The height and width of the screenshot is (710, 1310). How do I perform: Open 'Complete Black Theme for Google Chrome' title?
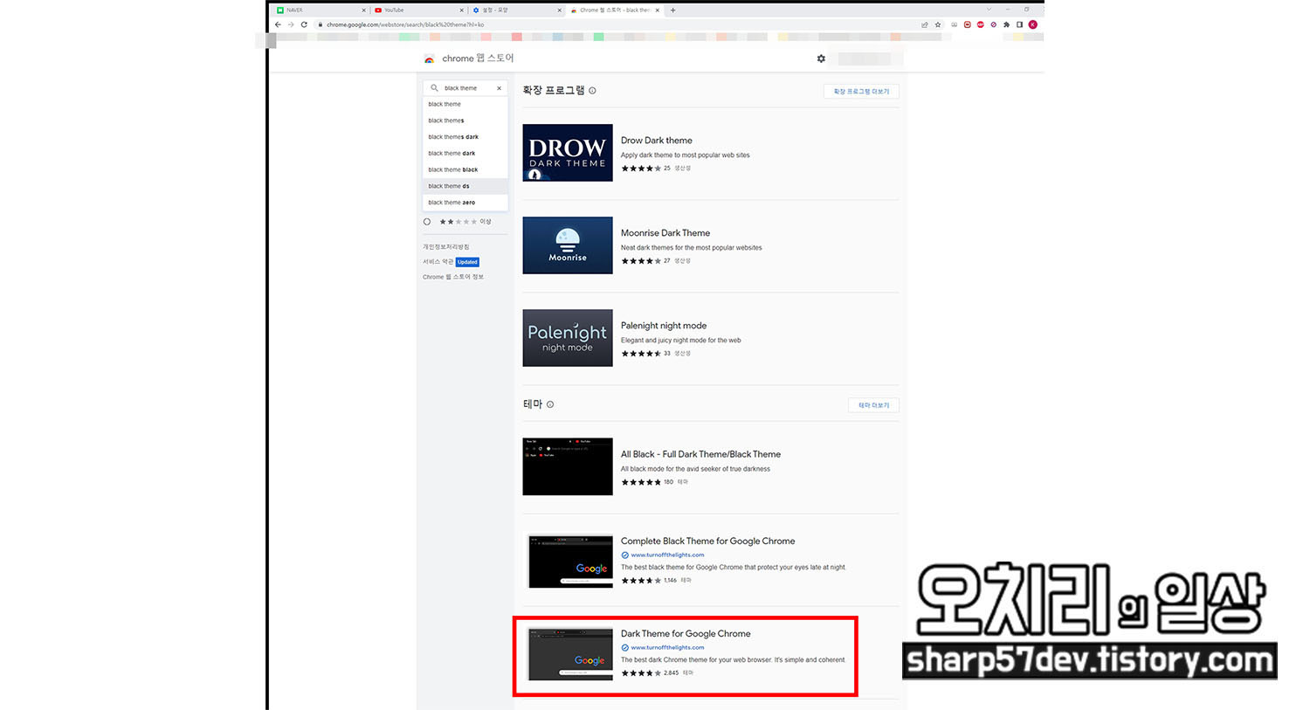pyautogui.click(x=707, y=541)
